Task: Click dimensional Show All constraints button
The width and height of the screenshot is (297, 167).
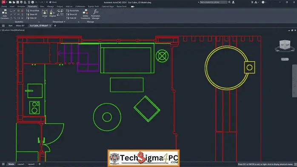Action: (x=71, y=14)
